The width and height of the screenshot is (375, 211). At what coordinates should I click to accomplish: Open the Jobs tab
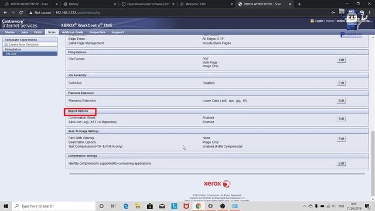click(x=25, y=32)
